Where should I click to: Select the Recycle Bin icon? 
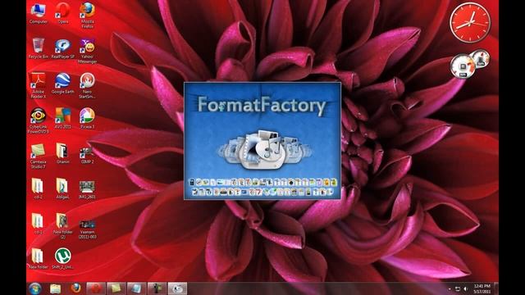click(x=39, y=48)
